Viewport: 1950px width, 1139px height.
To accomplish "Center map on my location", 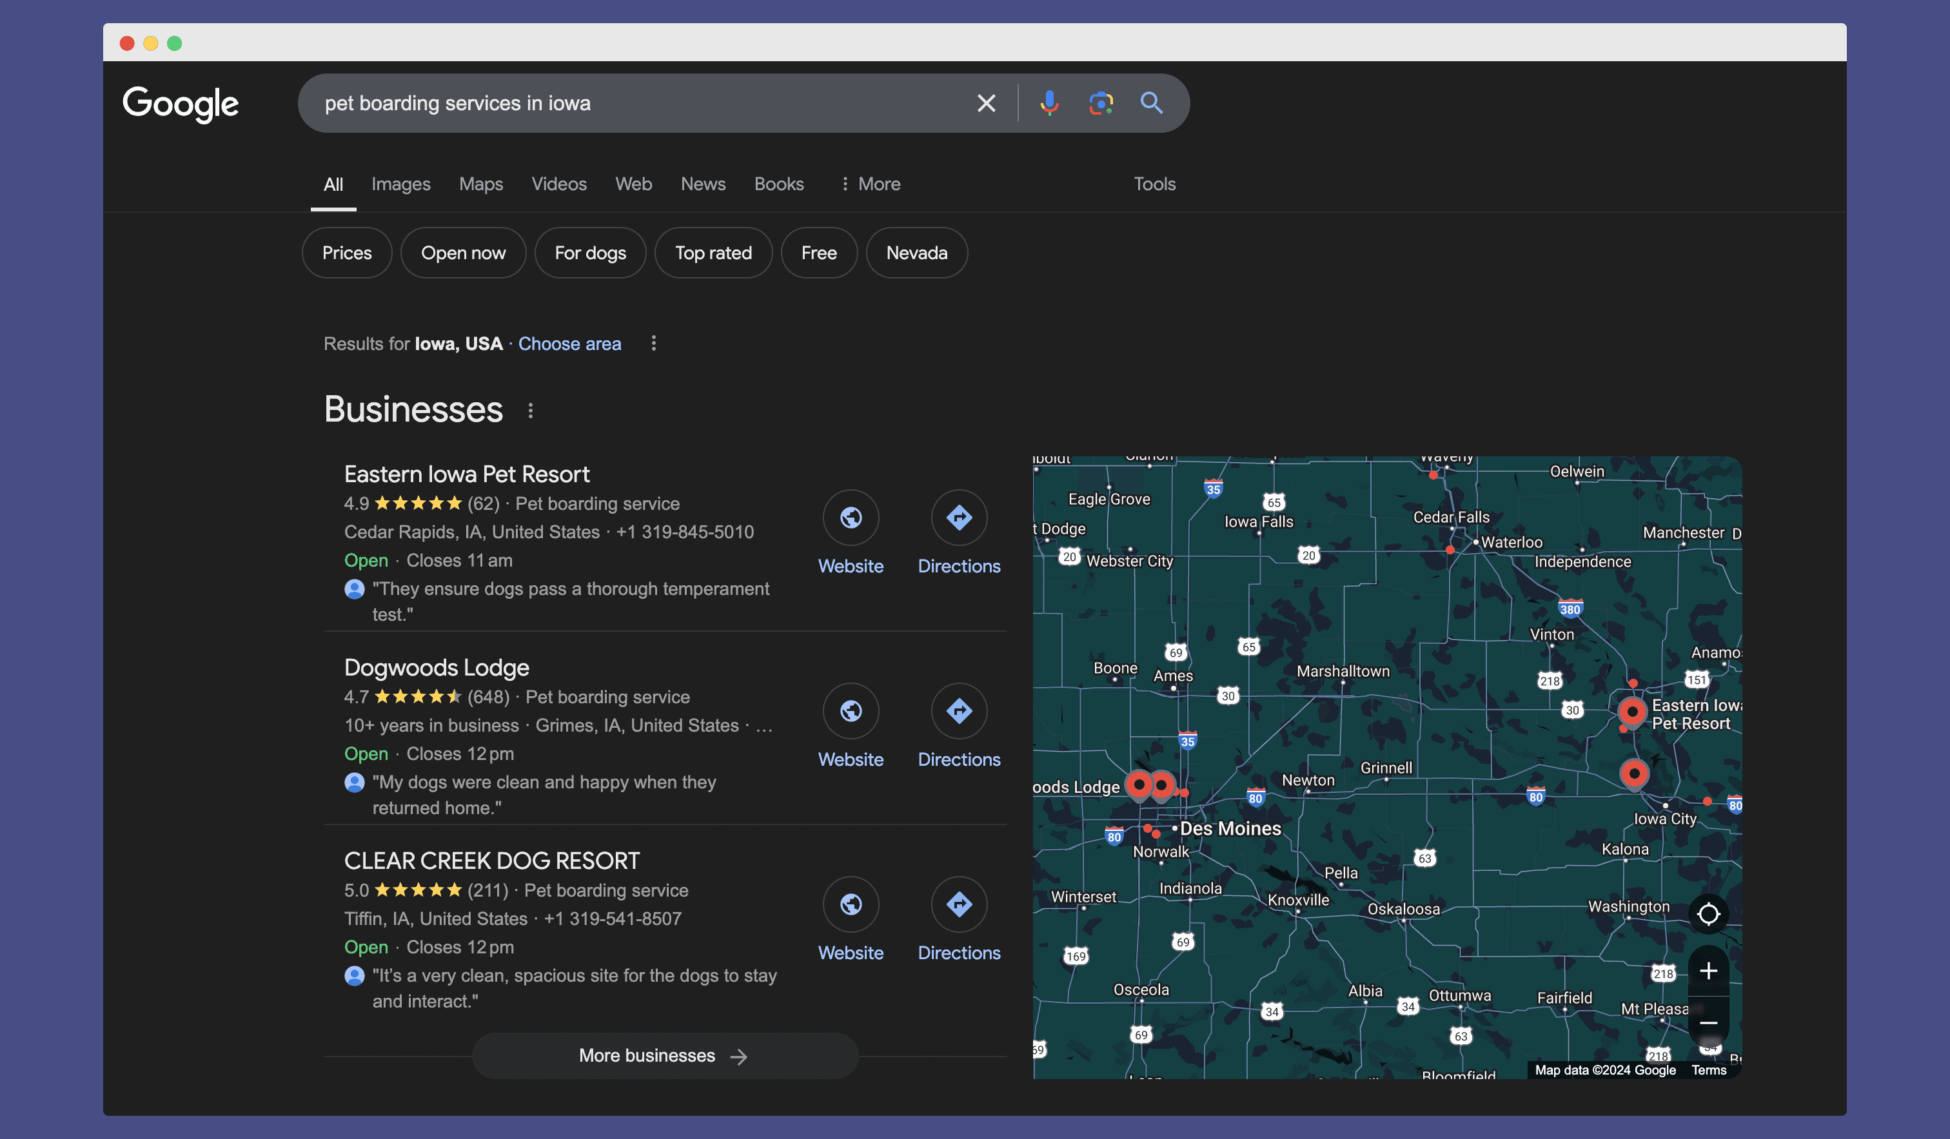I will click(1708, 914).
